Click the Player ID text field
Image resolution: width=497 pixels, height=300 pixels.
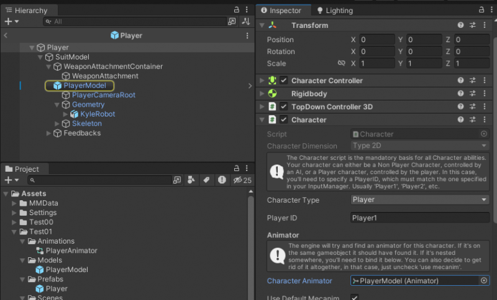coord(420,218)
